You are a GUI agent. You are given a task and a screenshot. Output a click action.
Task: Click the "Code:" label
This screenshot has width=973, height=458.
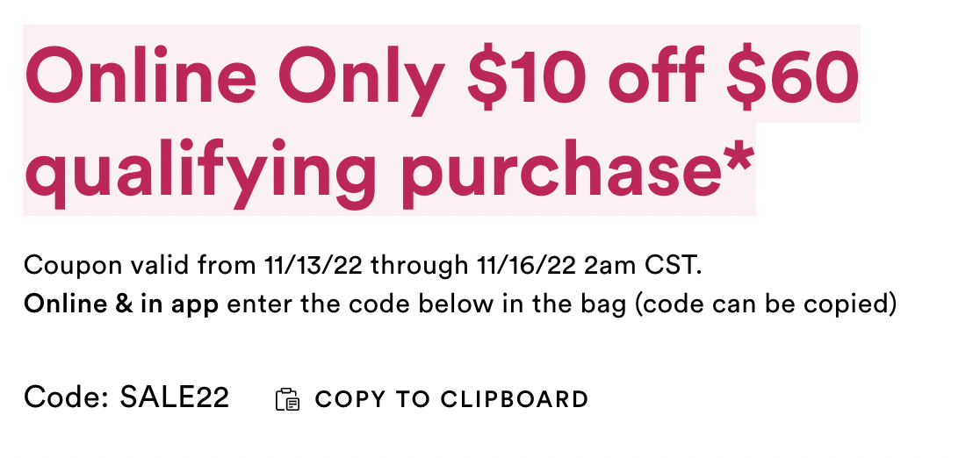pyautogui.click(x=67, y=397)
